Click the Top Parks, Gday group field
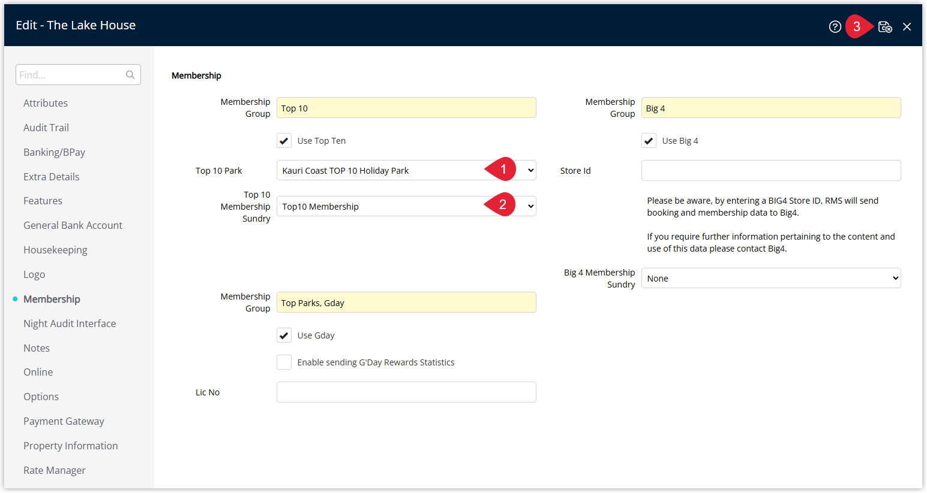Screen dimensions: 927x493 tap(406, 303)
